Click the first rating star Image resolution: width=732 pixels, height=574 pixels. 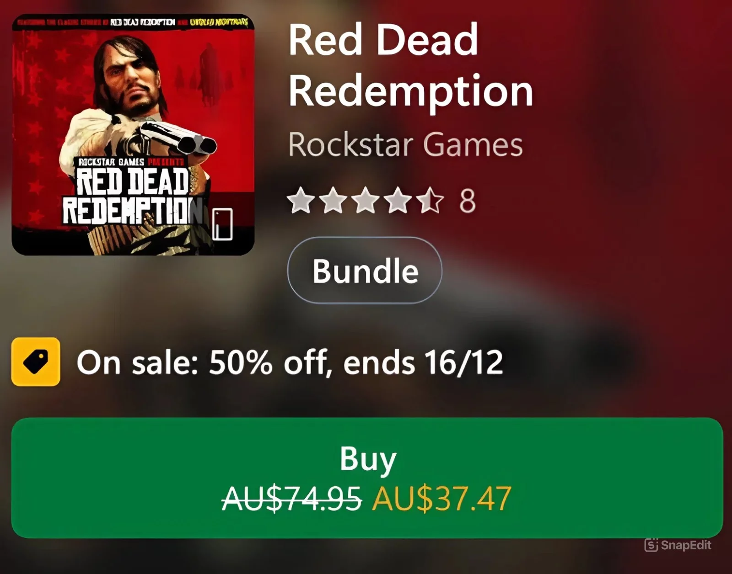point(301,200)
